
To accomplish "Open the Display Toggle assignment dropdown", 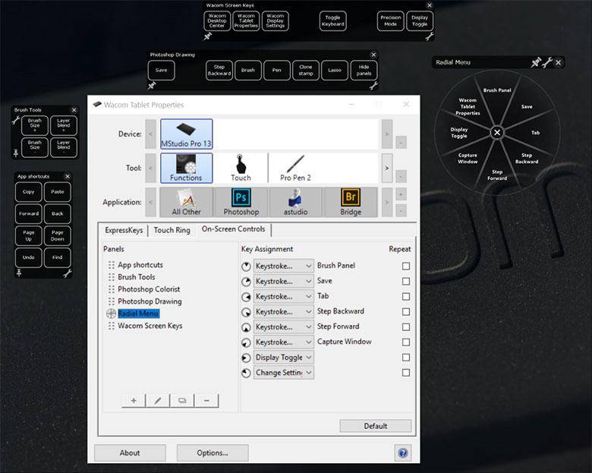I will pyautogui.click(x=284, y=358).
